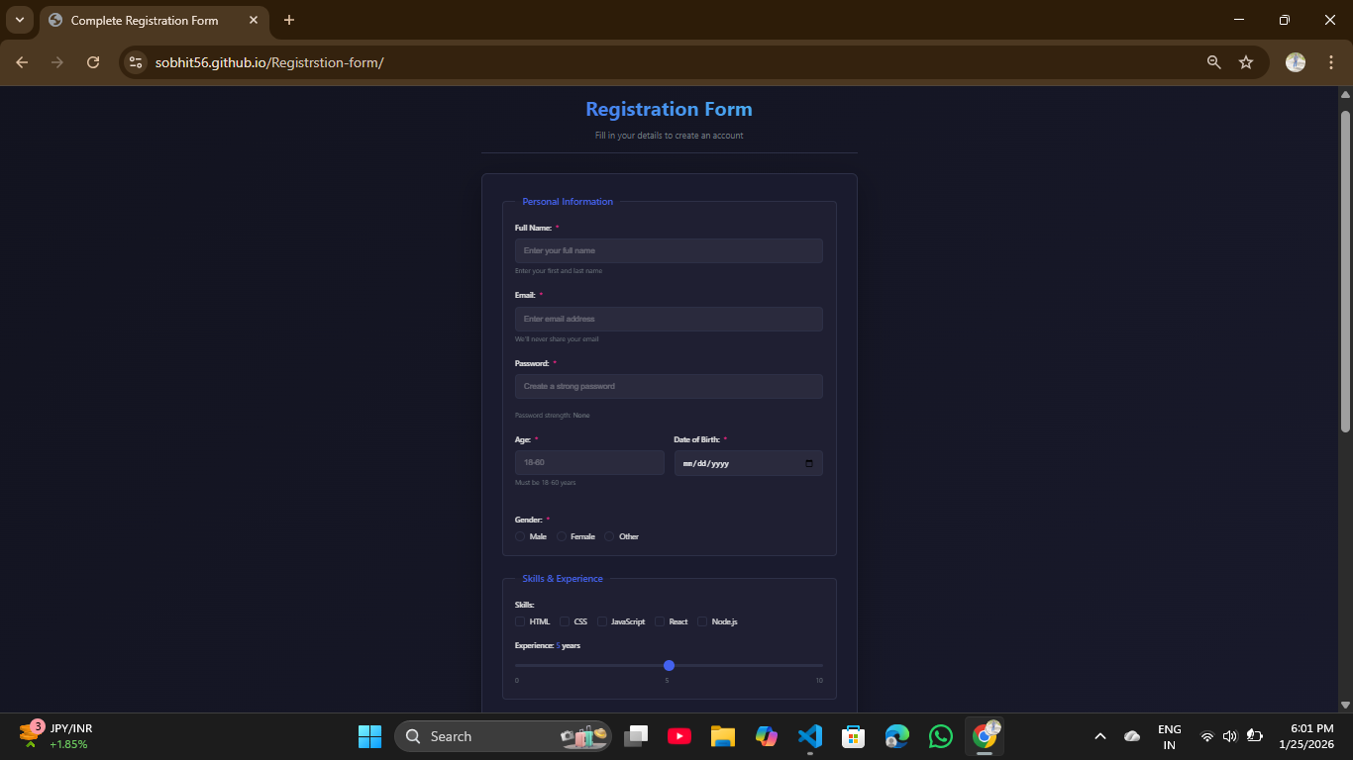Screen dimensions: 1353x760
Task: Open the Chrome three-dot menu
Action: pos(1331,61)
